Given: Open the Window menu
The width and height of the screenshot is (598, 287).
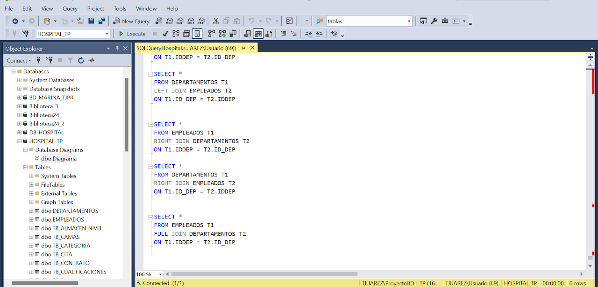Looking at the screenshot, I should (146, 8).
